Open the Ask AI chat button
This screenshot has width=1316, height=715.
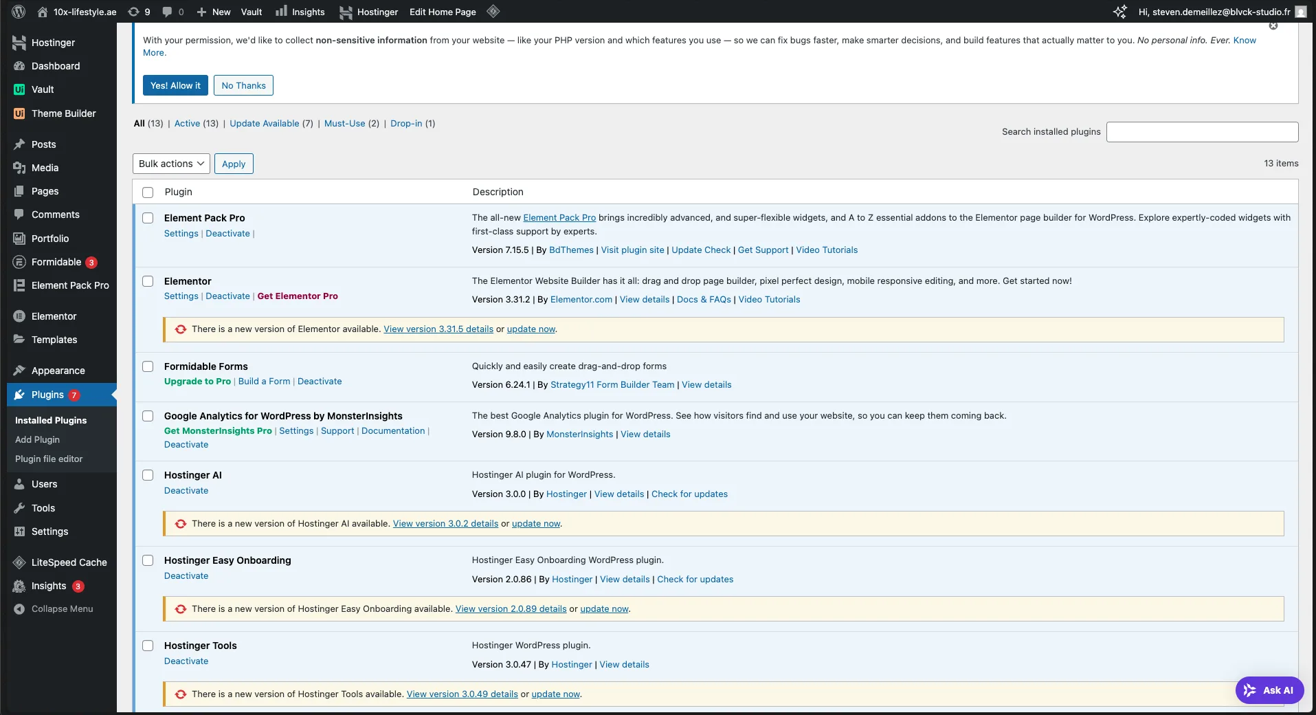pyautogui.click(x=1269, y=690)
